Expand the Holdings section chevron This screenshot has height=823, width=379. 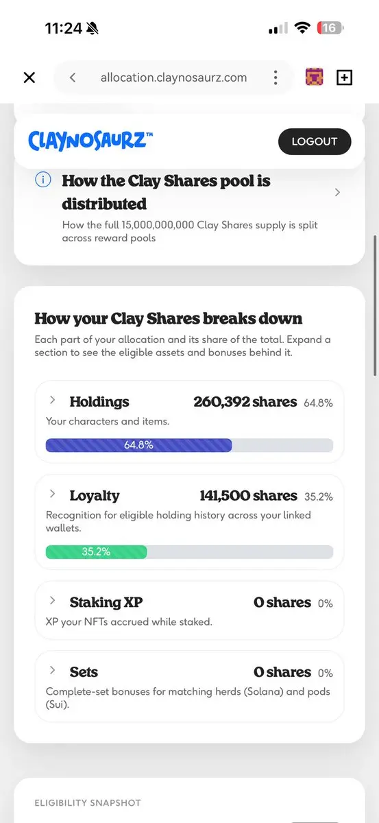[x=53, y=400]
